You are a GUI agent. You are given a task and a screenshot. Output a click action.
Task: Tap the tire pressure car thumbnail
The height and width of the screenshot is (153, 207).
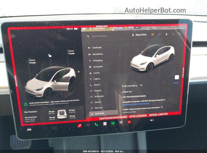point(62,114)
